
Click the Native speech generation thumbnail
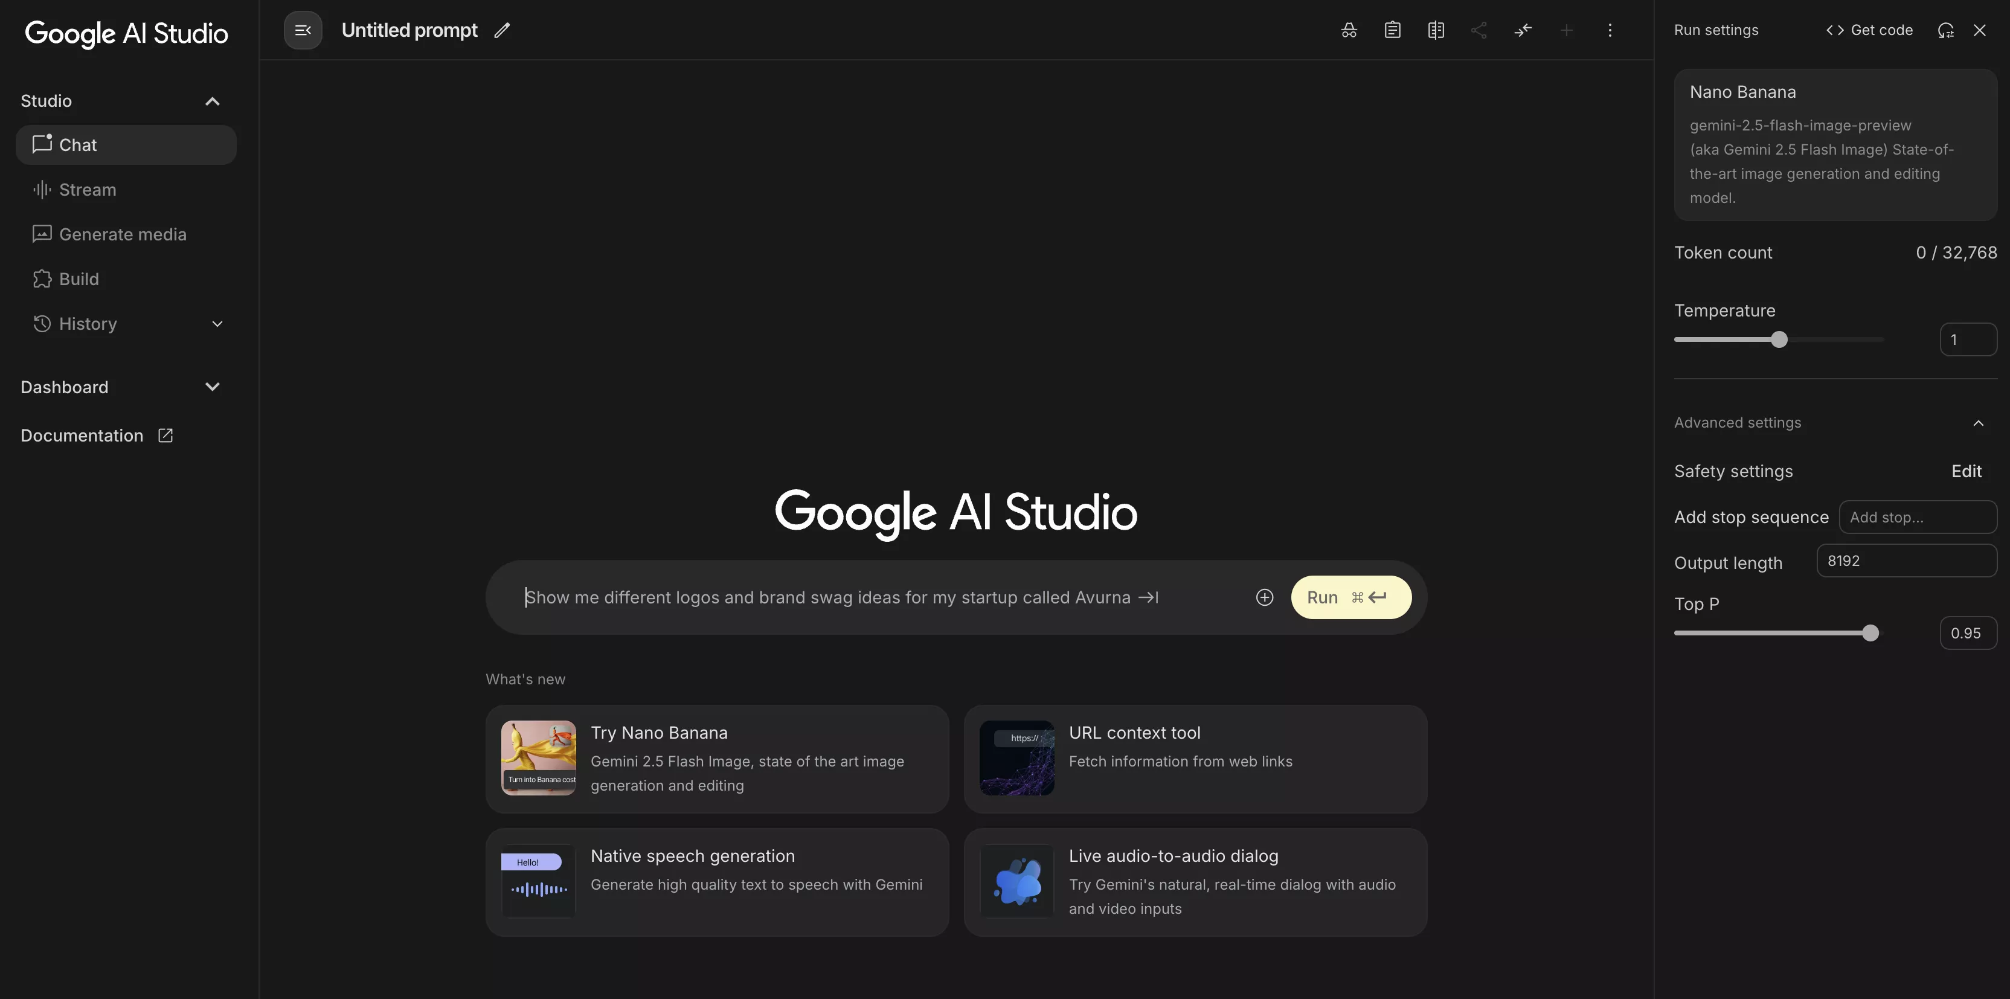tap(538, 881)
